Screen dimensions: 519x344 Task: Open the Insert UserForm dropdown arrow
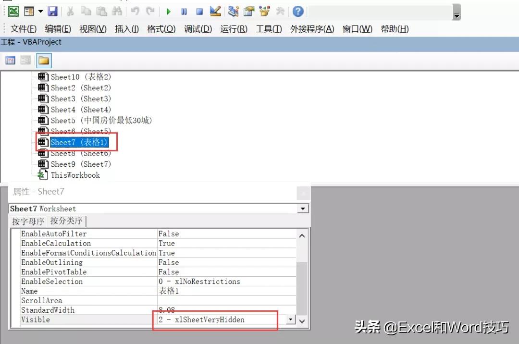[x=40, y=11]
